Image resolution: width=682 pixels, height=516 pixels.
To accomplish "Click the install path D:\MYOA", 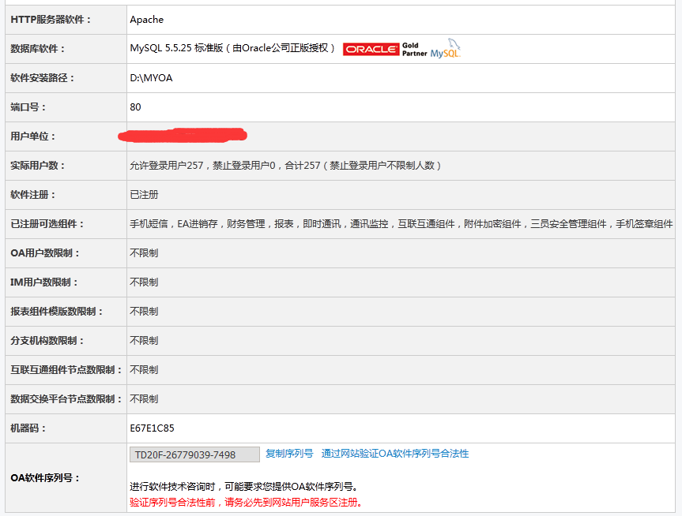I will click(x=151, y=78).
